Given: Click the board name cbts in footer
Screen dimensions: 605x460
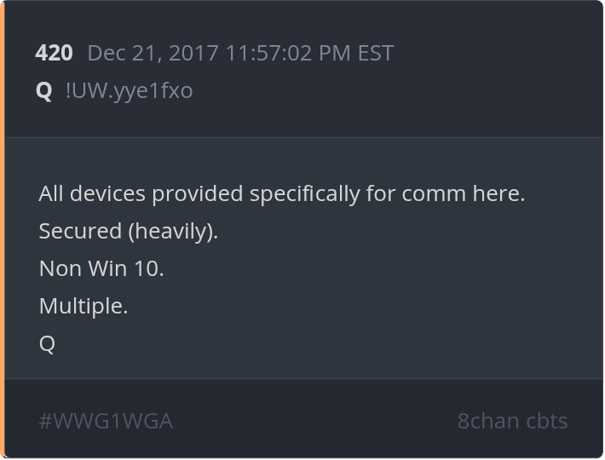Looking at the screenshot, I should (x=545, y=420).
